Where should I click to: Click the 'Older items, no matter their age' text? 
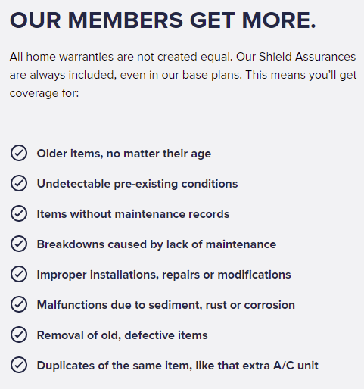tap(124, 154)
